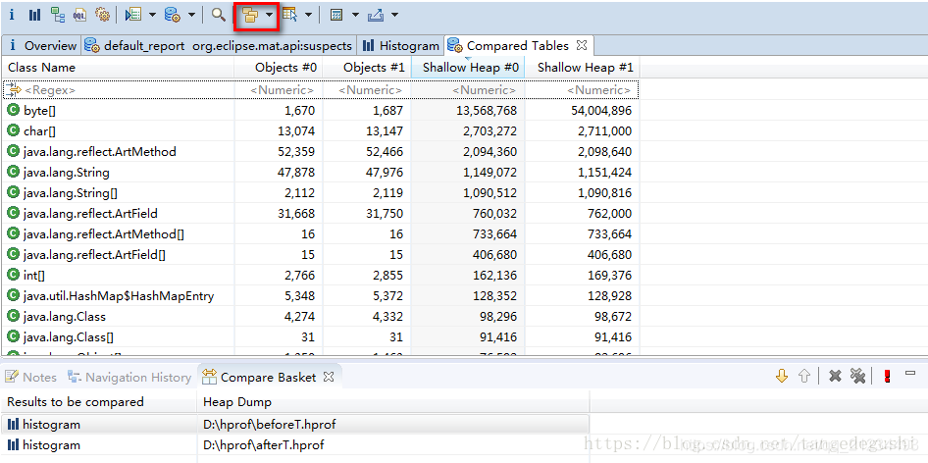Click the Results to be compared header
The width and height of the screenshot is (928, 463).
99,402
